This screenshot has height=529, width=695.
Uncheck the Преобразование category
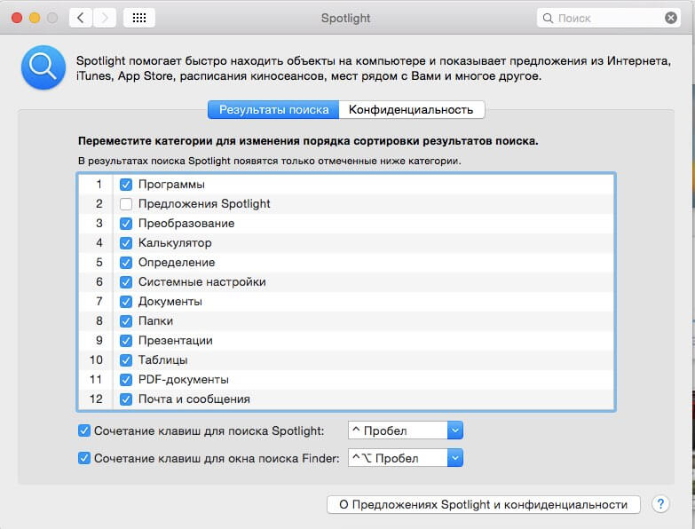point(126,224)
